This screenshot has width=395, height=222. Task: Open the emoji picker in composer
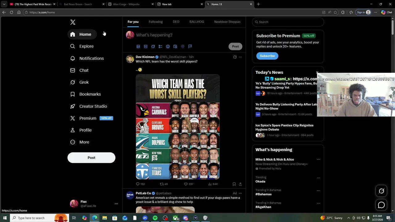[168, 47]
